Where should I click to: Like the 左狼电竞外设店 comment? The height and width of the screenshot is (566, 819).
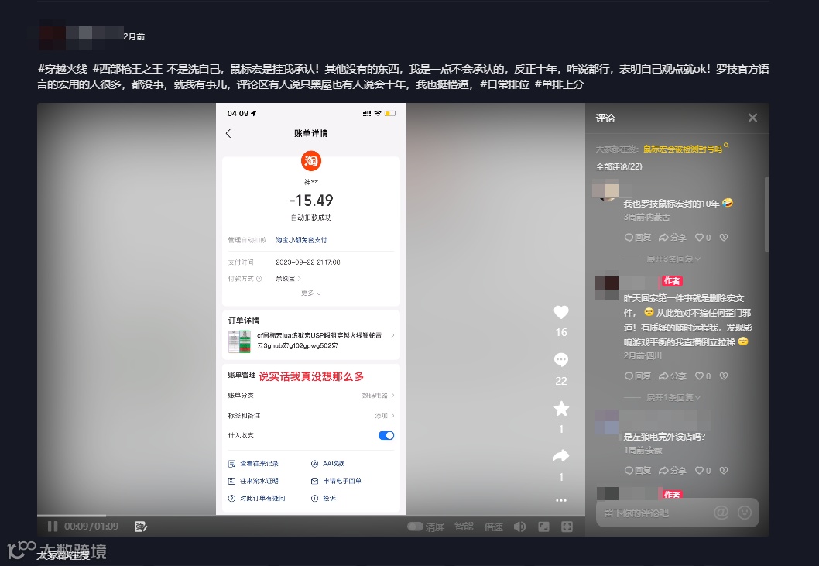tap(703, 470)
